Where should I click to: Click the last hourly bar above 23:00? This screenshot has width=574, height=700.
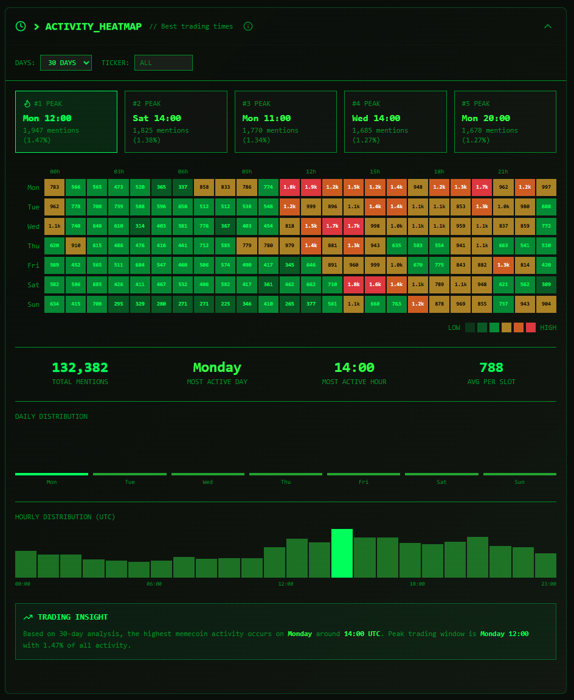click(545, 565)
